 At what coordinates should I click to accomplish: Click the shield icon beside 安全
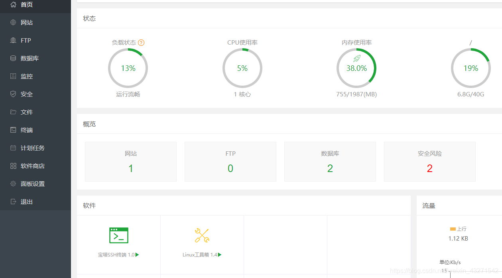pyautogui.click(x=13, y=94)
